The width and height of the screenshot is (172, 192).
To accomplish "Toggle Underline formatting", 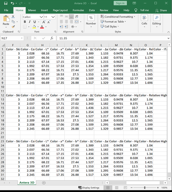I will [x=35, y=22].
